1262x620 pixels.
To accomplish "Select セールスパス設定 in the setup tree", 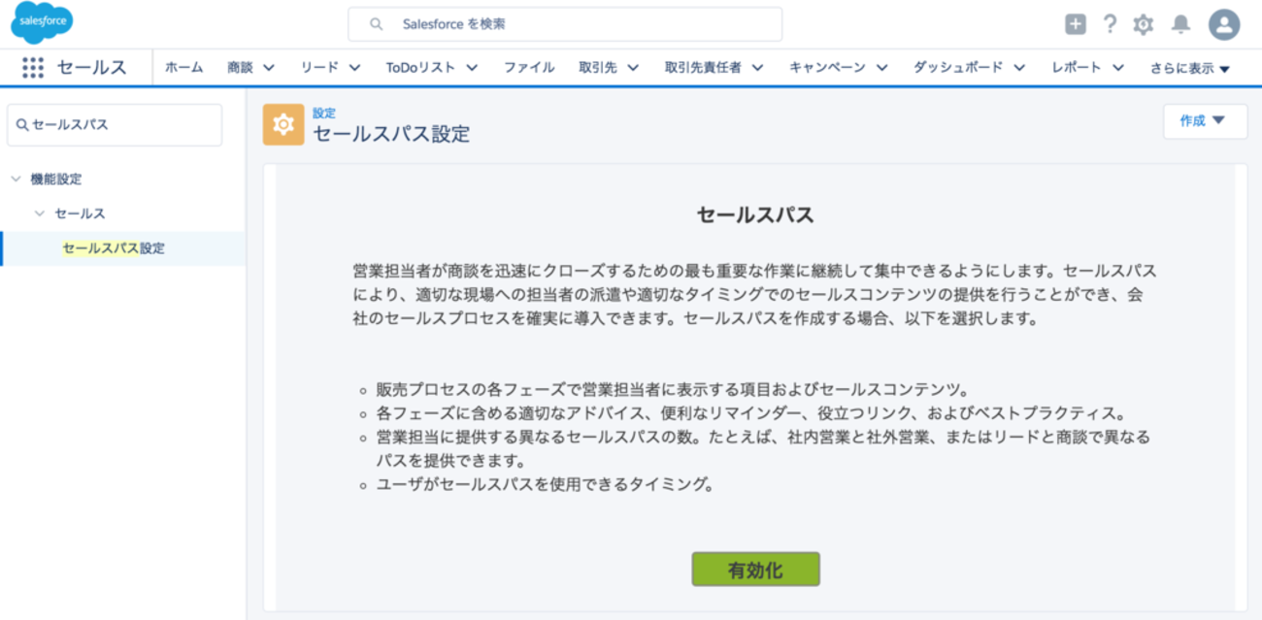I will tap(114, 248).
